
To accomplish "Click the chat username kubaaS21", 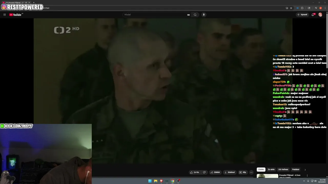I will (281, 74).
